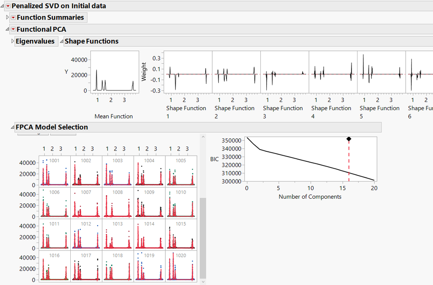Select the Shape Function 5 plot
This screenshot has height=285, width=433.
coord(381,72)
